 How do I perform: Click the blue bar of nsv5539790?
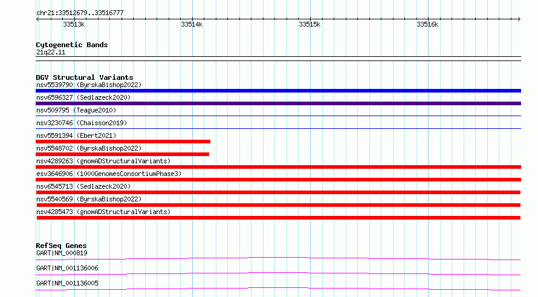[278, 91]
